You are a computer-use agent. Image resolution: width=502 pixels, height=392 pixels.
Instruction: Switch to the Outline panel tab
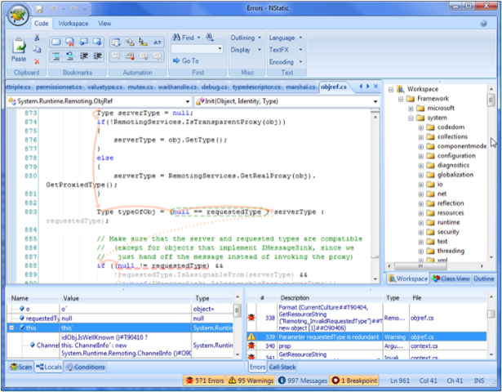483,278
